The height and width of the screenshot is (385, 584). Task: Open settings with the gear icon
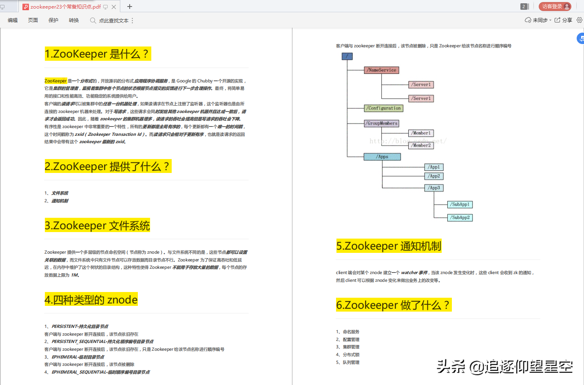580,20
